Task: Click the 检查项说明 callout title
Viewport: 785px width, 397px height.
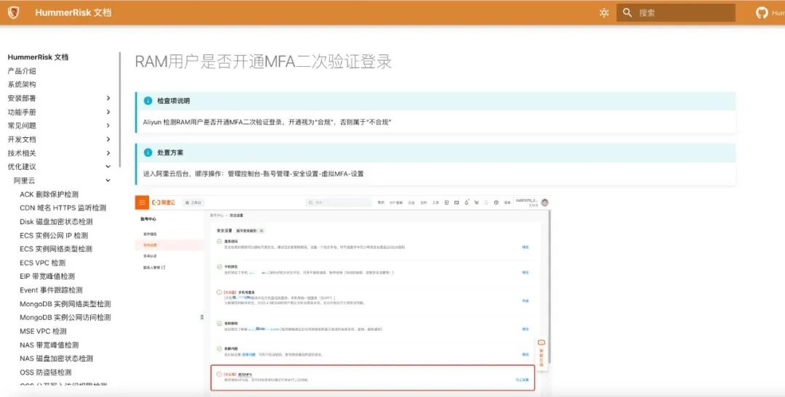Action: pyautogui.click(x=174, y=101)
